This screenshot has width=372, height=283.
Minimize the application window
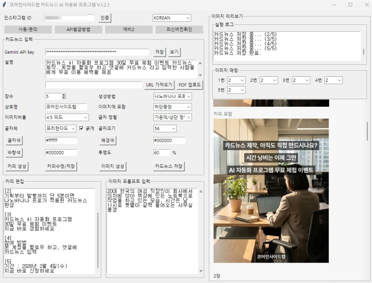334,5
